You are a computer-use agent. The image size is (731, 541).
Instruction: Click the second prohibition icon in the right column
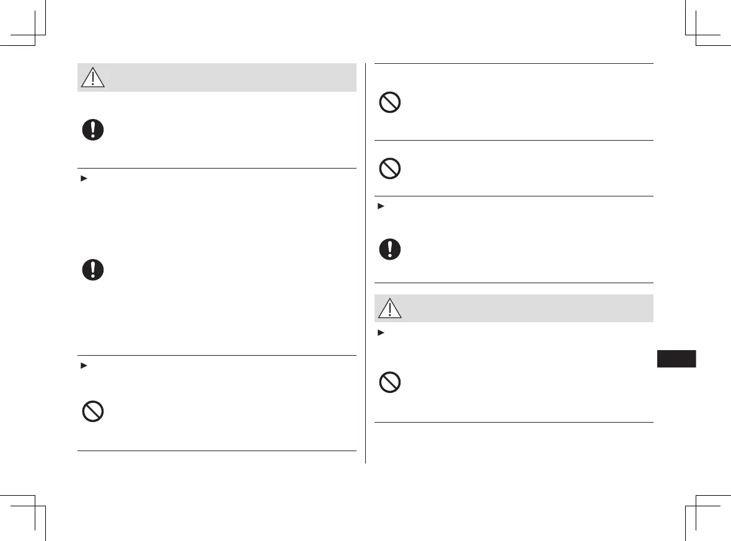tap(389, 169)
